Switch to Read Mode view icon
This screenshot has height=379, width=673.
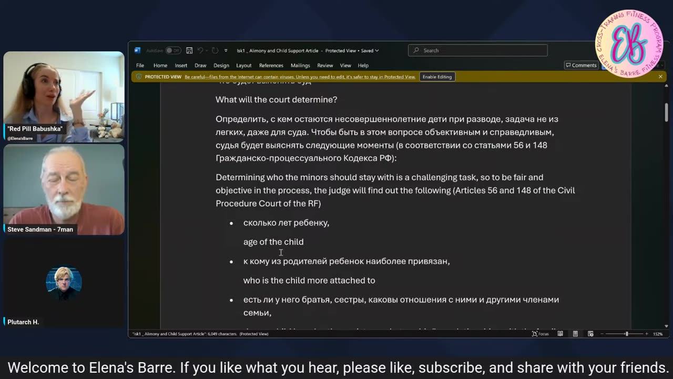pyautogui.click(x=560, y=334)
